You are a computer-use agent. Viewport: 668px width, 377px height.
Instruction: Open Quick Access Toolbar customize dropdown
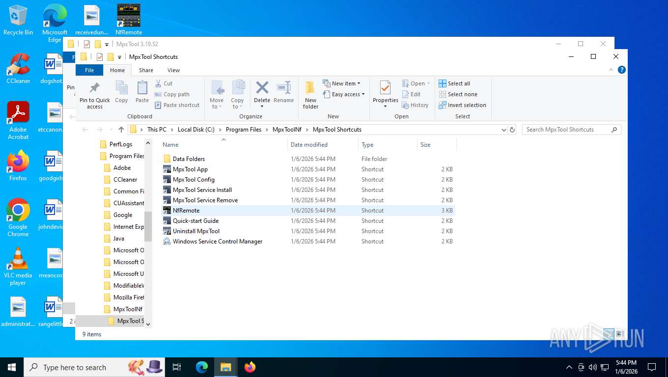[x=119, y=57]
